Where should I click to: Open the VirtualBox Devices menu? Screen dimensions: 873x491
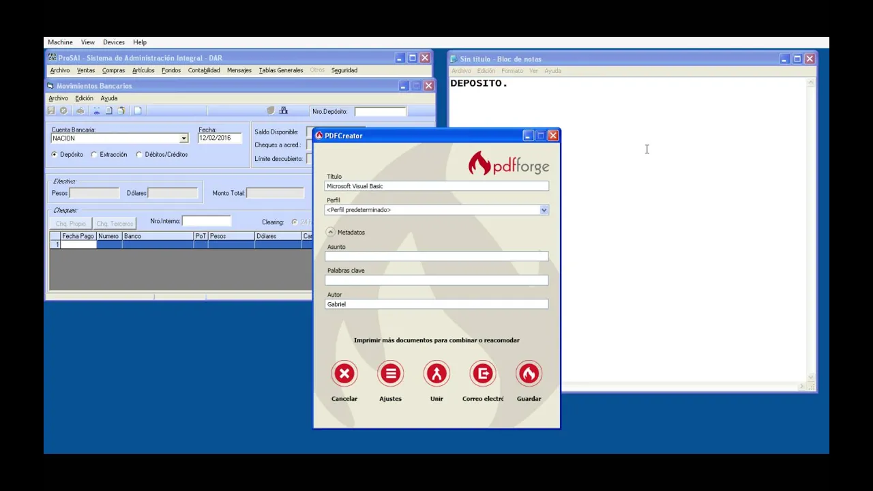click(x=114, y=42)
